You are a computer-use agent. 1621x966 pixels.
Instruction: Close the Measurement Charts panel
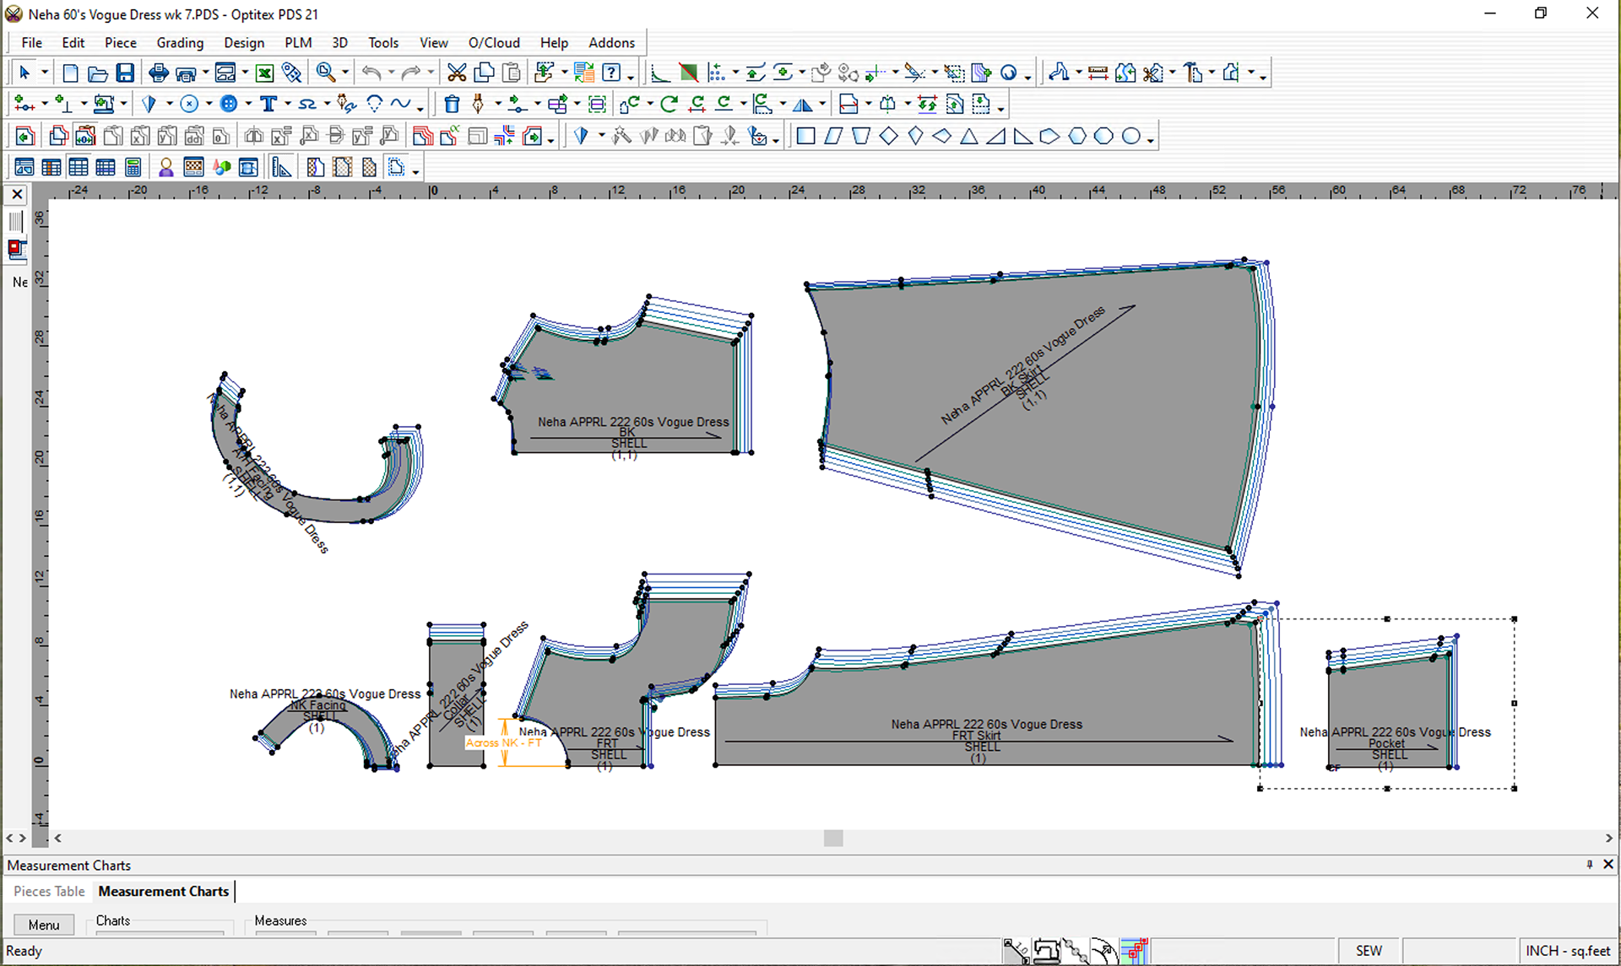coord(1608,865)
